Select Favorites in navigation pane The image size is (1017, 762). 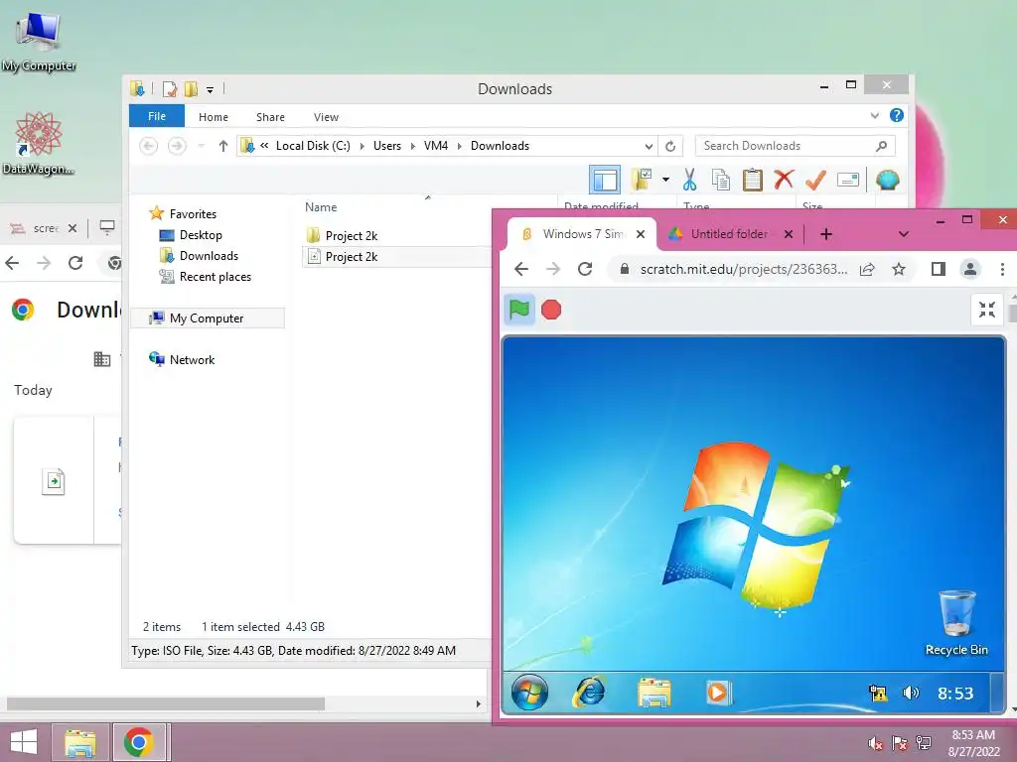click(x=193, y=214)
